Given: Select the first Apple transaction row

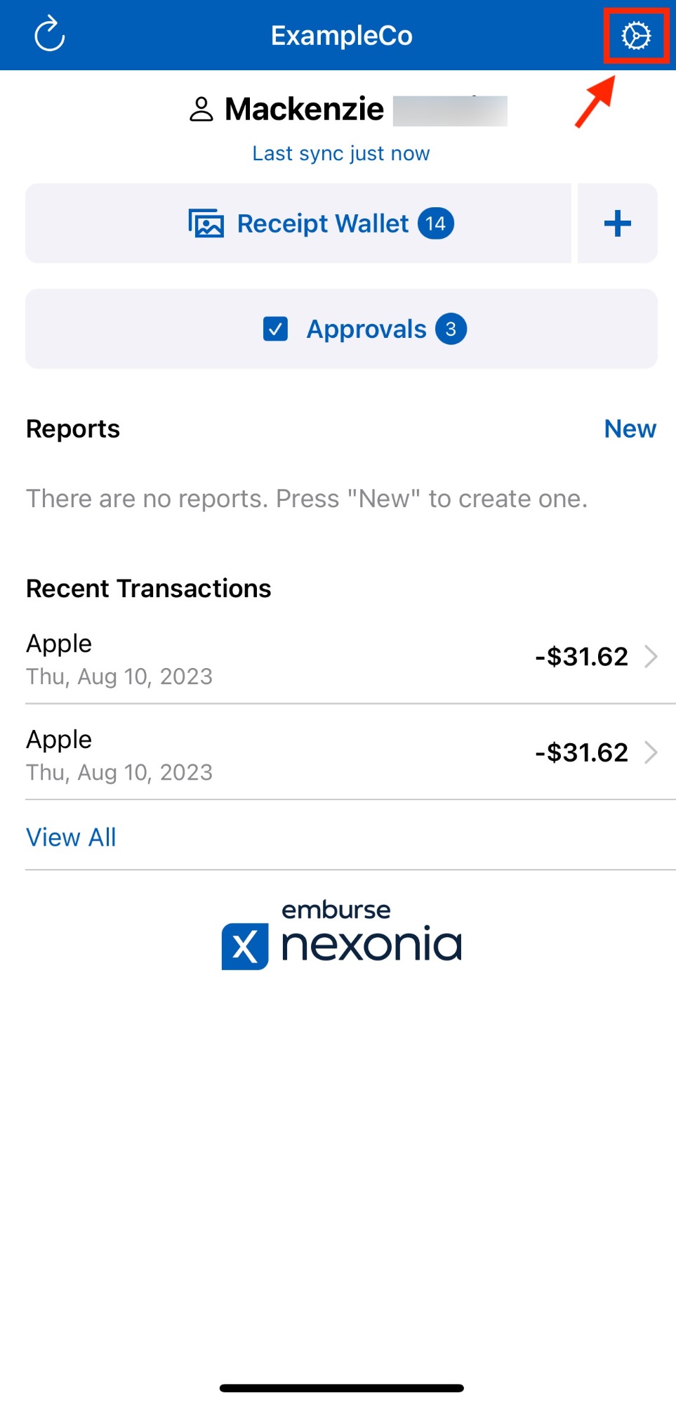Looking at the screenshot, I should pos(281,658).
